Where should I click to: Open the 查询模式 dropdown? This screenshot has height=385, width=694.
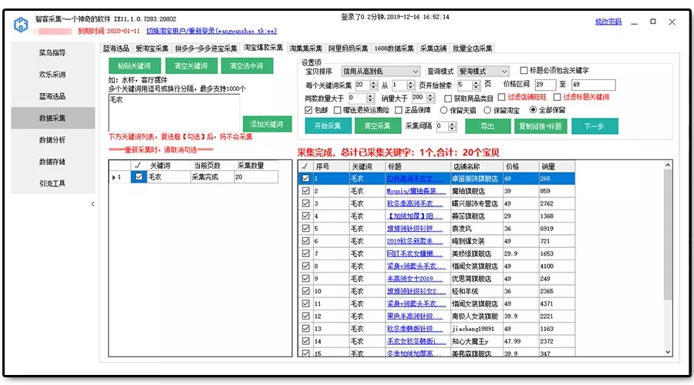[483, 71]
